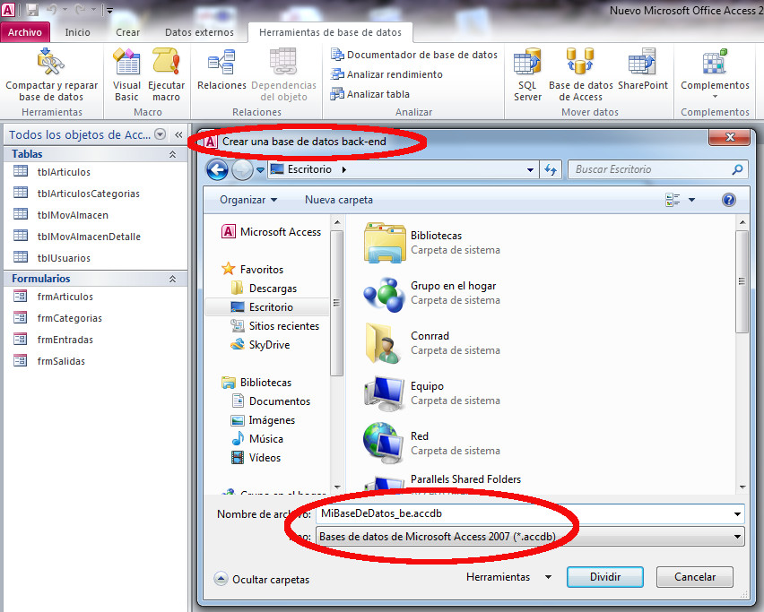This screenshot has width=764, height=612.
Task: Click the help icon in dialog
Action: tap(729, 200)
